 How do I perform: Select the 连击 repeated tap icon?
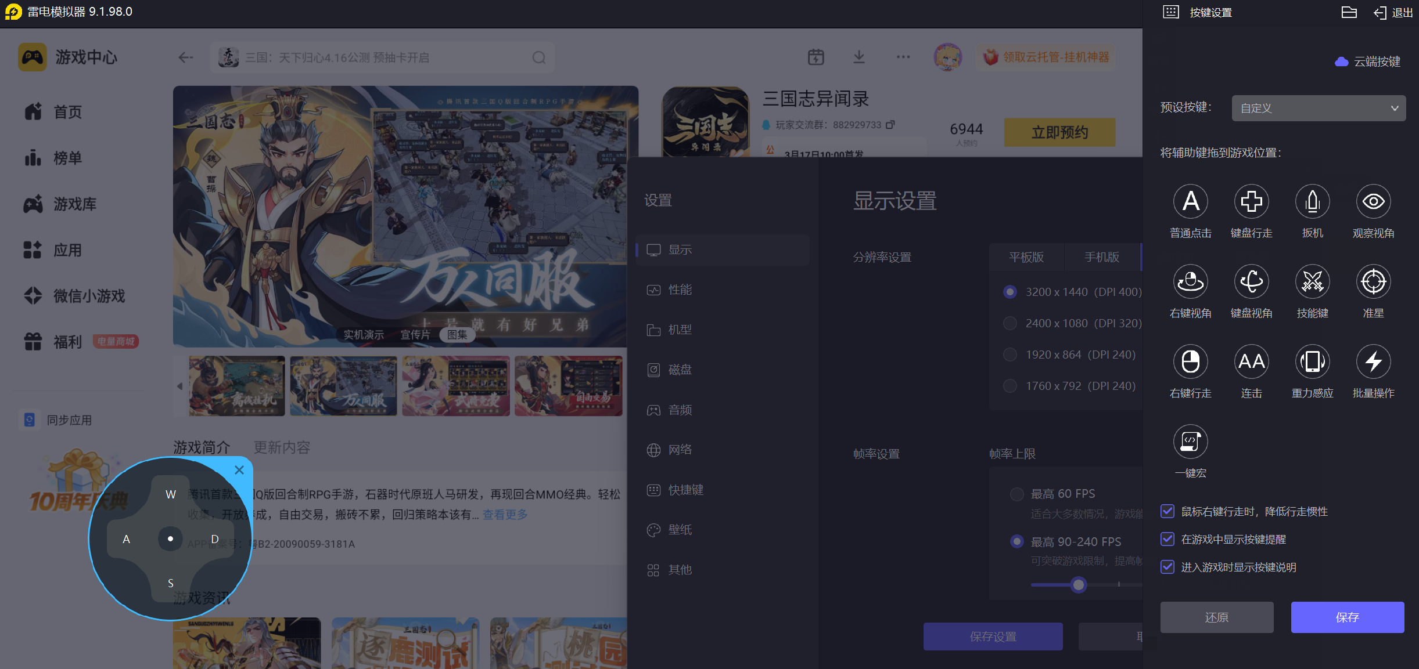(x=1251, y=362)
